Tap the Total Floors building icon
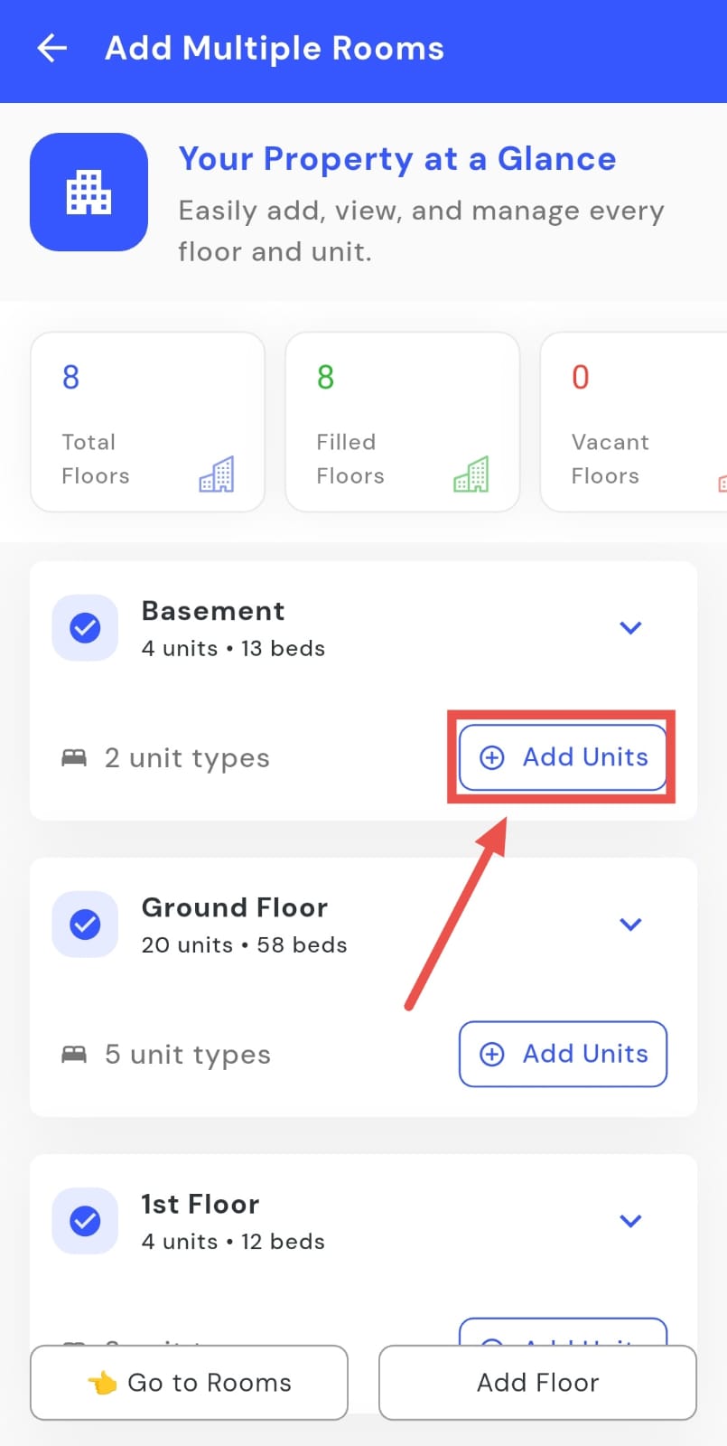Screen dimensions: 727x1446 tap(217, 474)
